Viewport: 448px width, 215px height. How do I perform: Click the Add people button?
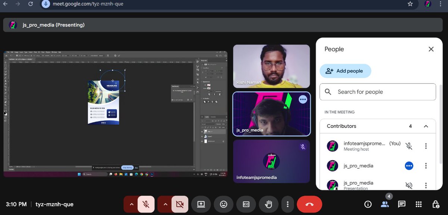345,71
